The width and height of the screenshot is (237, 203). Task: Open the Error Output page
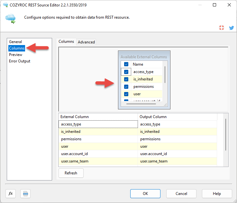[x=20, y=61]
